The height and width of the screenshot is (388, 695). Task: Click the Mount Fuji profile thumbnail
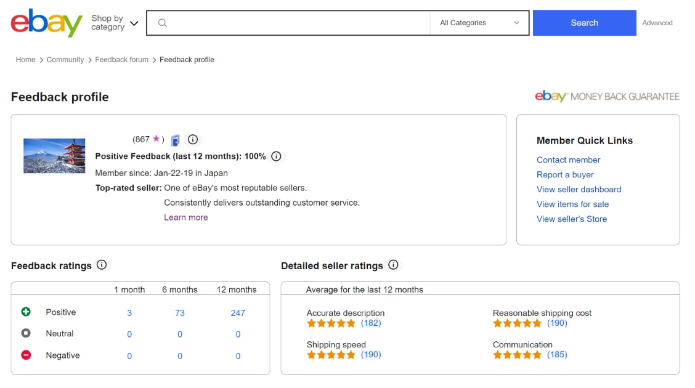[54, 156]
